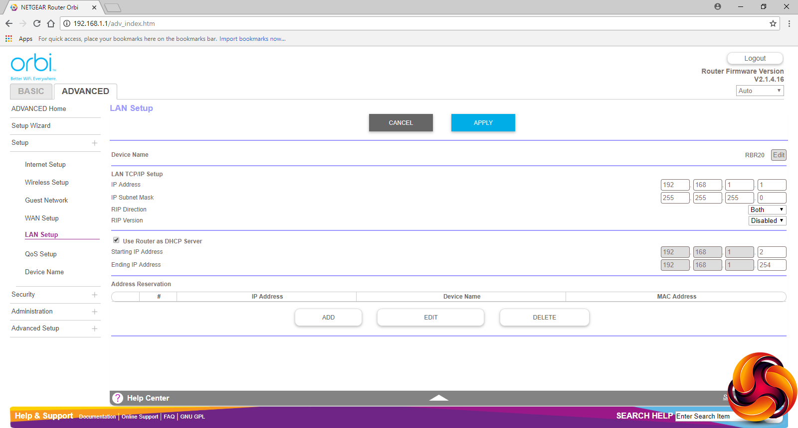This screenshot has height=428, width=798.
Task: Click the Enter Search Item help field
Action: [703, 417]
